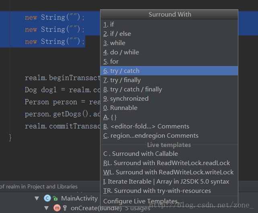Select the 'while' surround option
Image resolution: width=258 pixels, height=213 pixels.
tap(169, 43)
